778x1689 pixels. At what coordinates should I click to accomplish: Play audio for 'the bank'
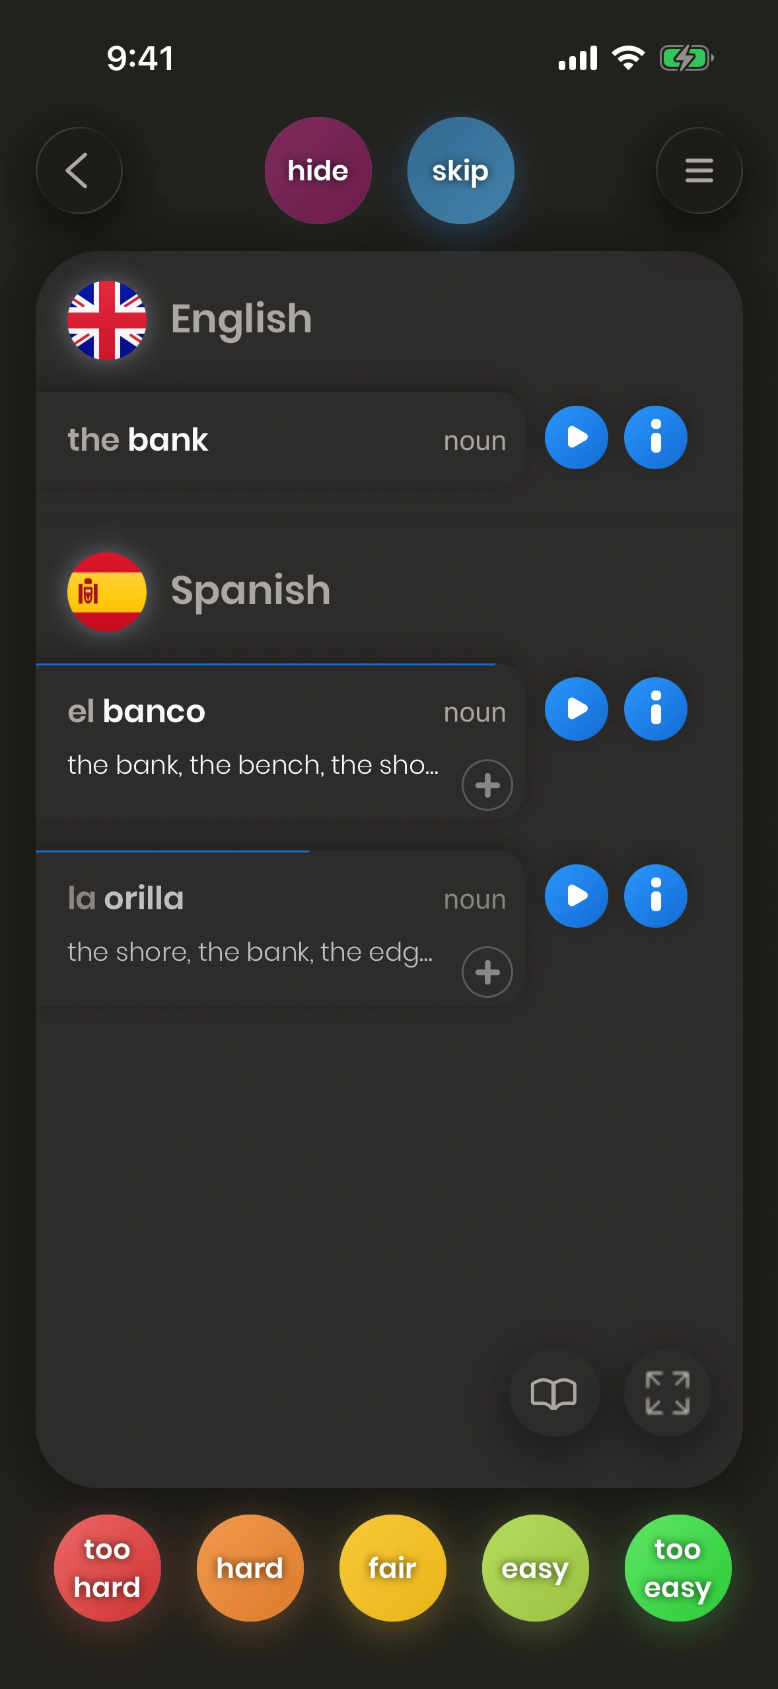click(x=576, y=437)
